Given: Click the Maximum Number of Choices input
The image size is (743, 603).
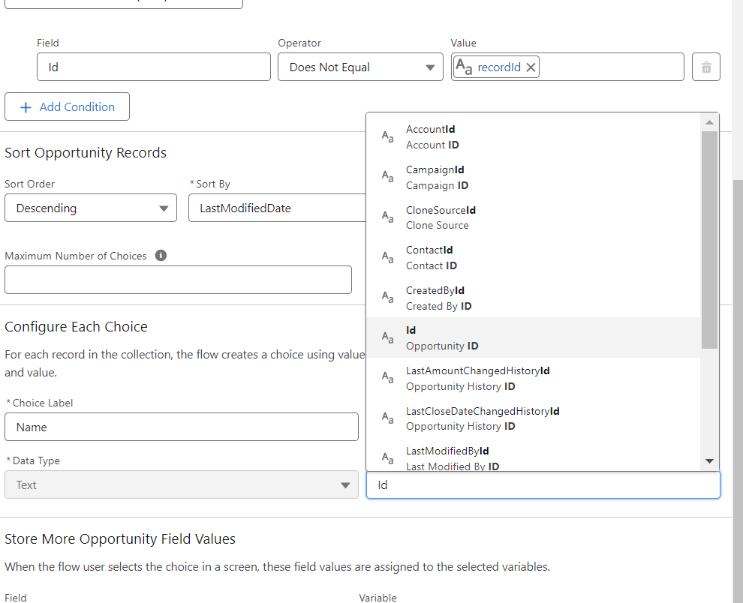Looking at the screenshot, I should click(178, 280).
